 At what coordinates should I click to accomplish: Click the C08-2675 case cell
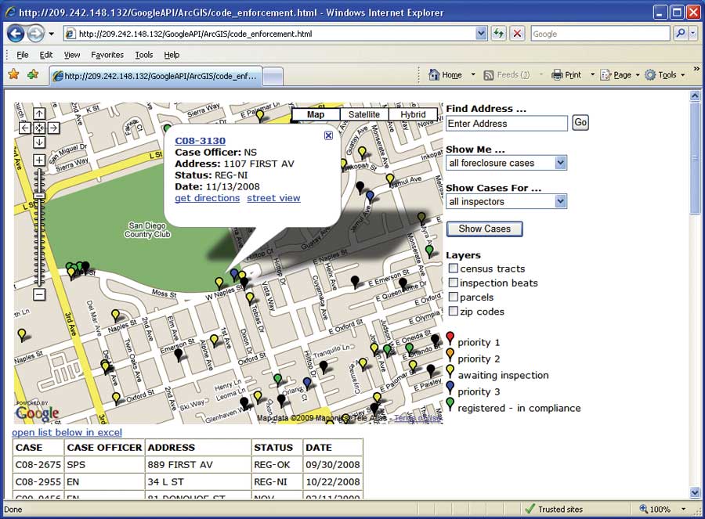click(x=38, y=465)
